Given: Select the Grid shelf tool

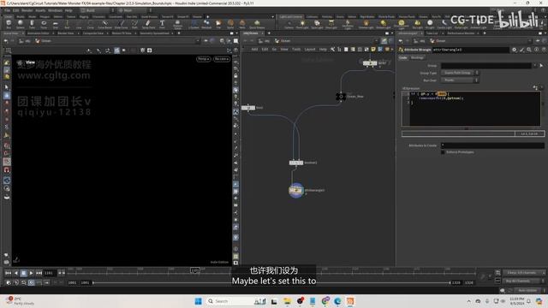Looking at the screenshot, I should pyautogui.click(x=55, y=24).
